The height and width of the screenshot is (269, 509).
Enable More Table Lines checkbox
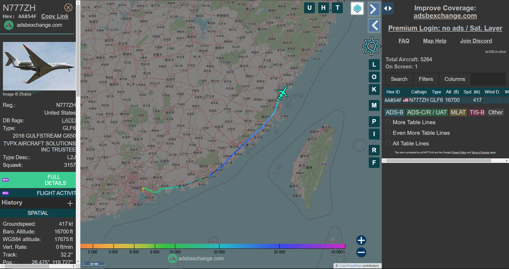(388, 122)
